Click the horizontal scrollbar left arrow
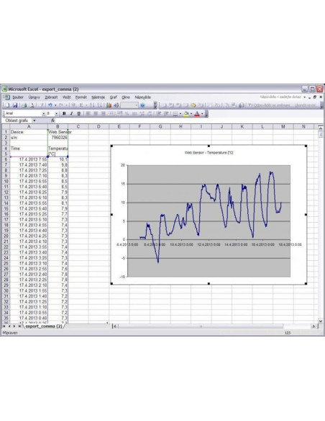325x421 pixels. 115,327
